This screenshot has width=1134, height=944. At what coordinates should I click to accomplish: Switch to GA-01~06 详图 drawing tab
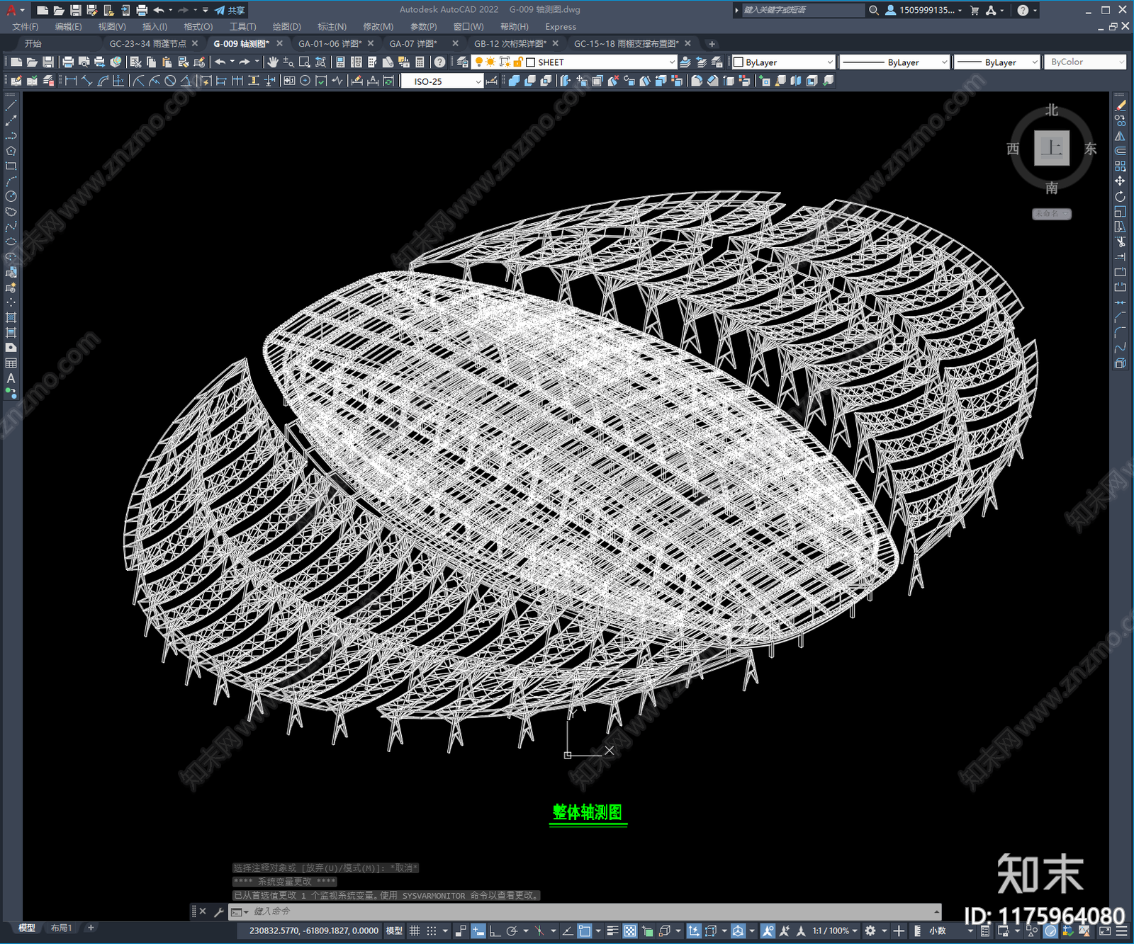pyautogui.click(x=330, y=44)
